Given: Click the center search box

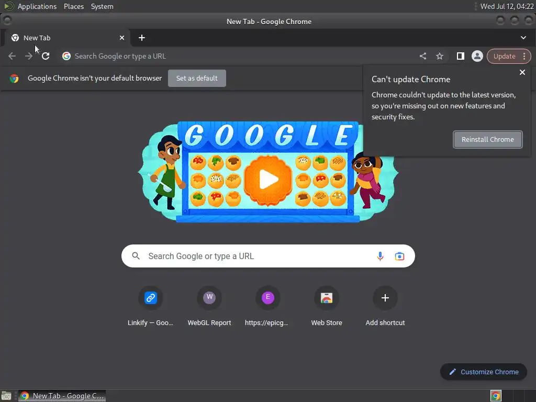Looking at the screenshot, I should [268, 256].
